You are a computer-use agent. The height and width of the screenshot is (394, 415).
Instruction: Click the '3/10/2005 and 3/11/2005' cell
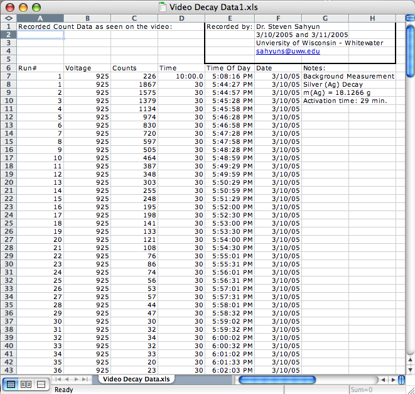click(302, 35)
